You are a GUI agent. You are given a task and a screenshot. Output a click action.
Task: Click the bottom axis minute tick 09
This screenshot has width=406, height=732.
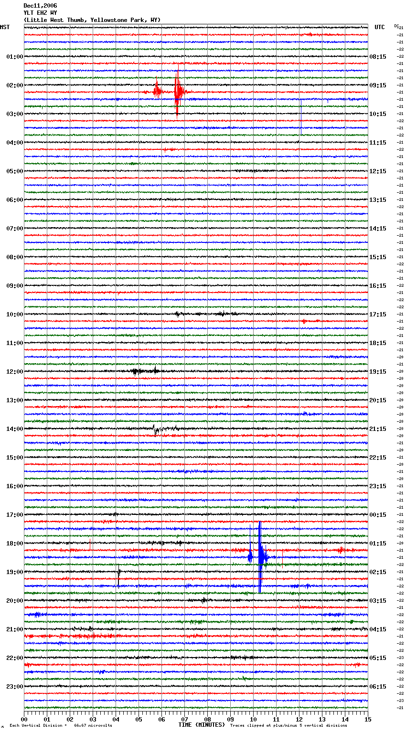click(230, 719)
